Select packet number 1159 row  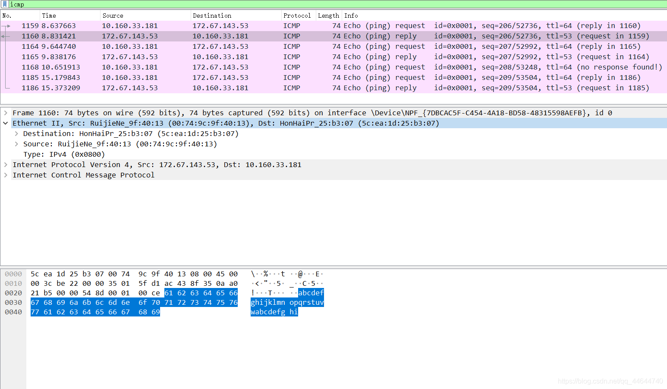click(333, 26)
